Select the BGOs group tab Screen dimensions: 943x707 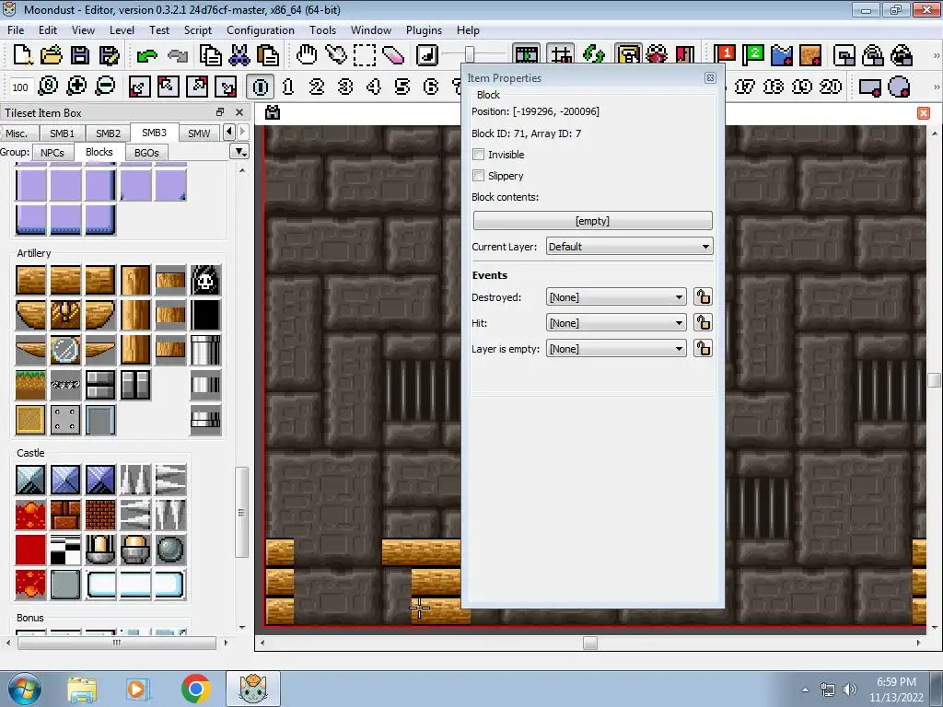tap(146, 153)
